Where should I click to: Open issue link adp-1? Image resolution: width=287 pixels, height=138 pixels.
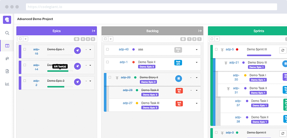pos(124,62)
